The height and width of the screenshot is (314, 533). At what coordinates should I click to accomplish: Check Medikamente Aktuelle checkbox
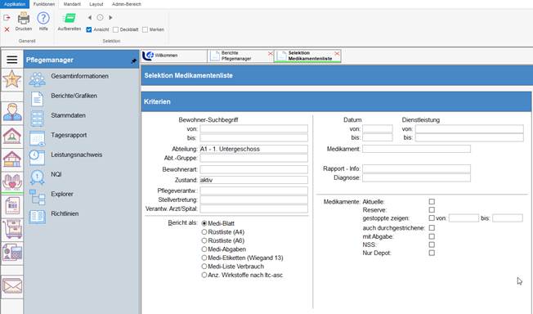tap(432, 202)
